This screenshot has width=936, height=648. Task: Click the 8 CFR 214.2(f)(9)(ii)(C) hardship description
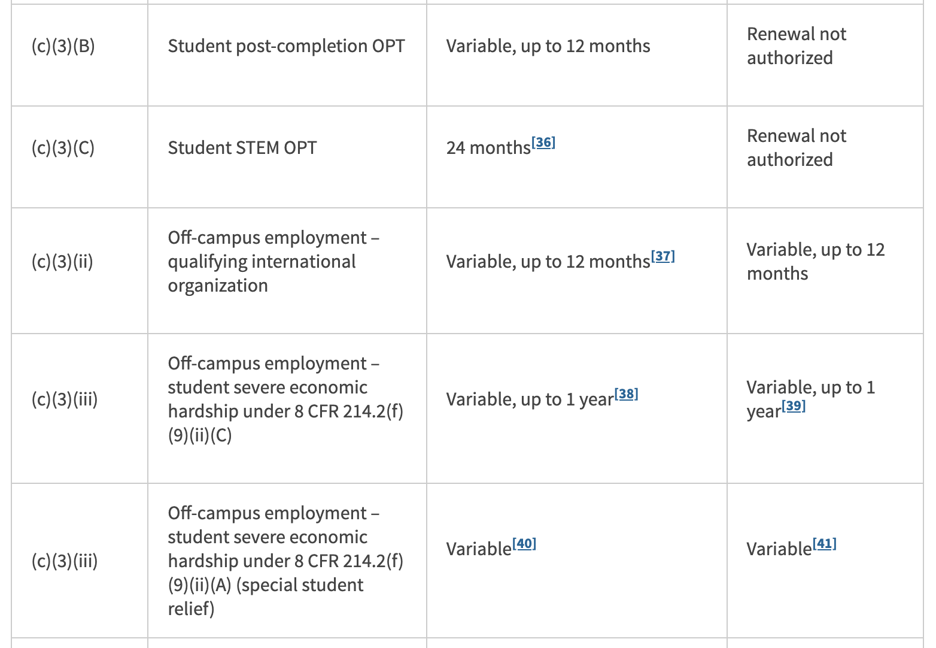[x=285, y=399]
